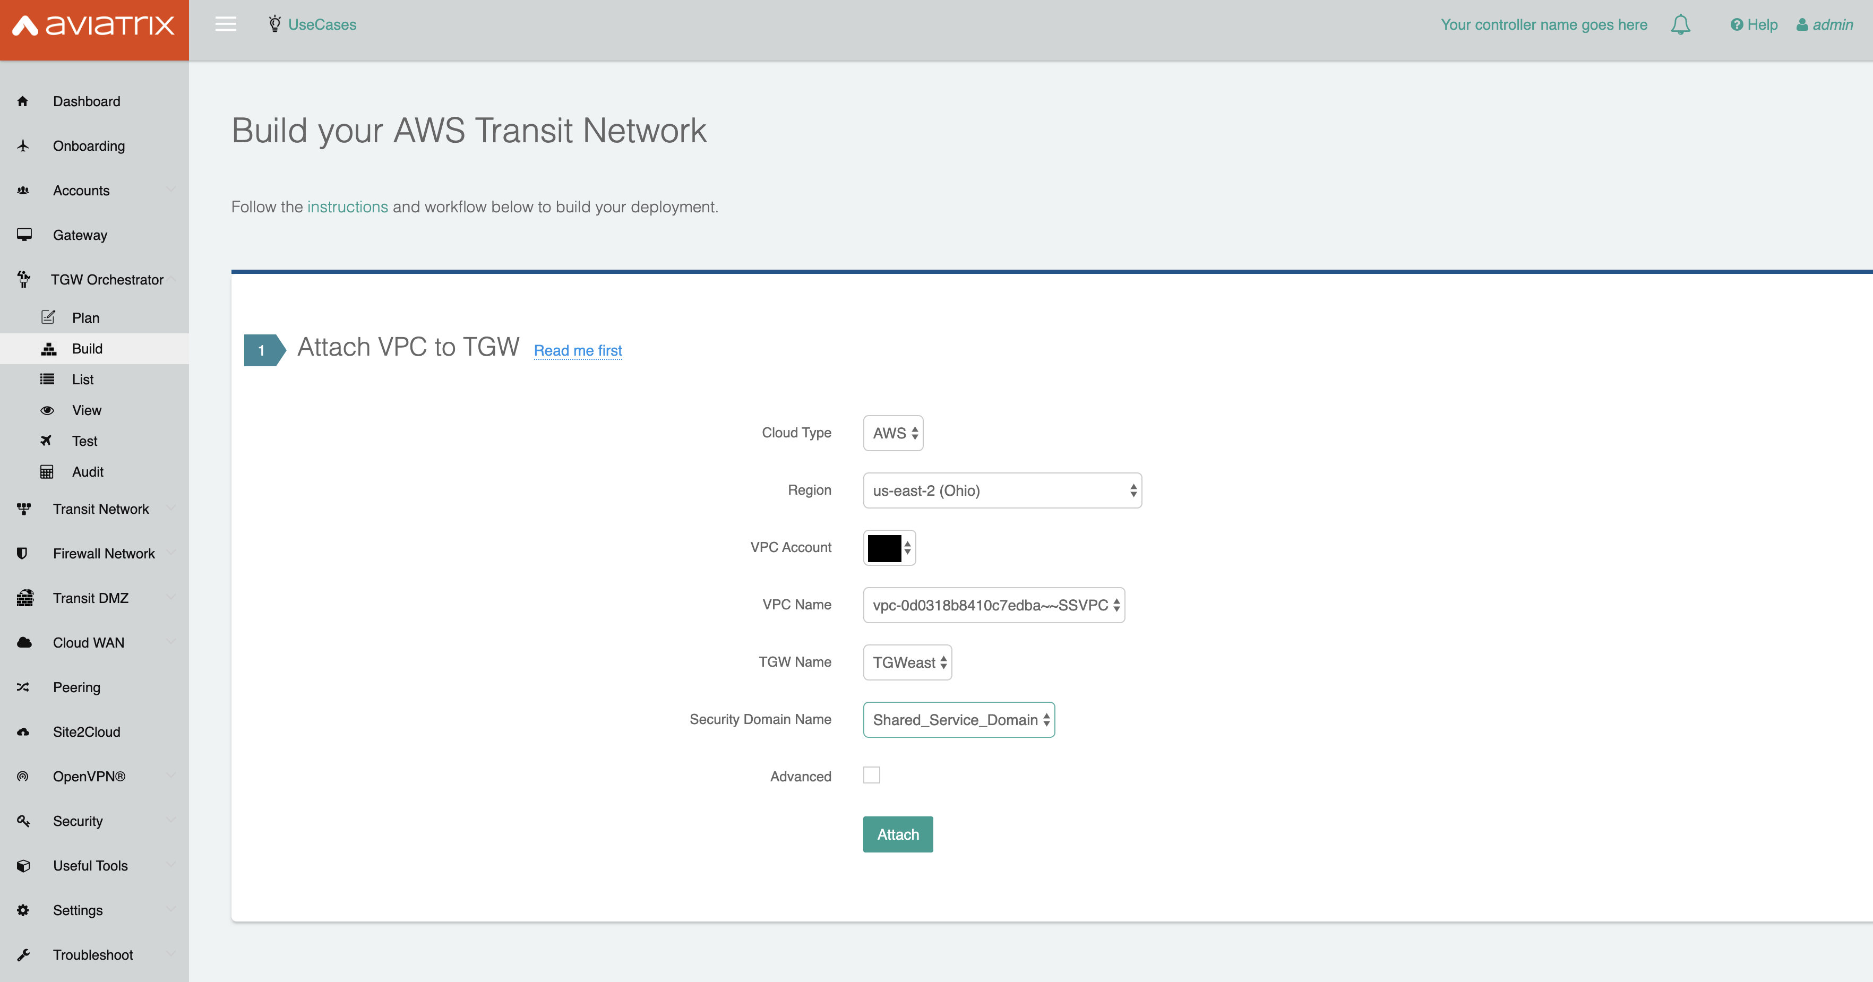Click the Dashboard home icon
Screen dimensions: 1873x982
click(x=22, y=102)
